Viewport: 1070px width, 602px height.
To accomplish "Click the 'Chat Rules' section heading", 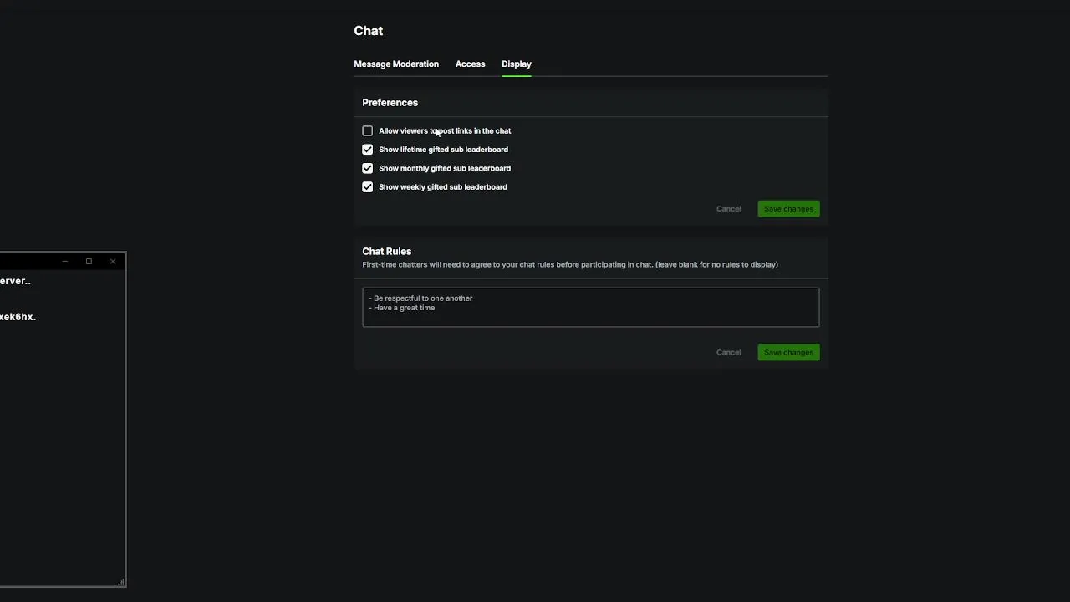I will pyautogui.click(x=386, y=251).
